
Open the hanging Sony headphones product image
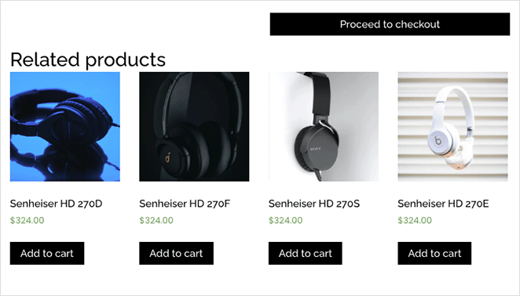(324, 127)
